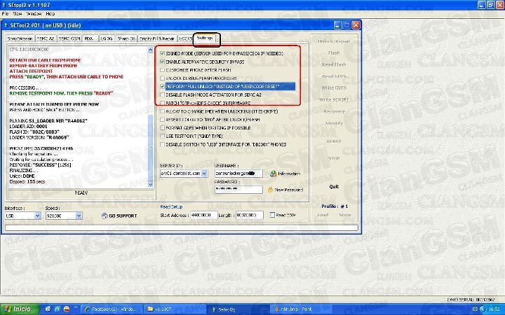The image size is (505, 315).
Task: Click the Identify button
Action: point(334,123)
